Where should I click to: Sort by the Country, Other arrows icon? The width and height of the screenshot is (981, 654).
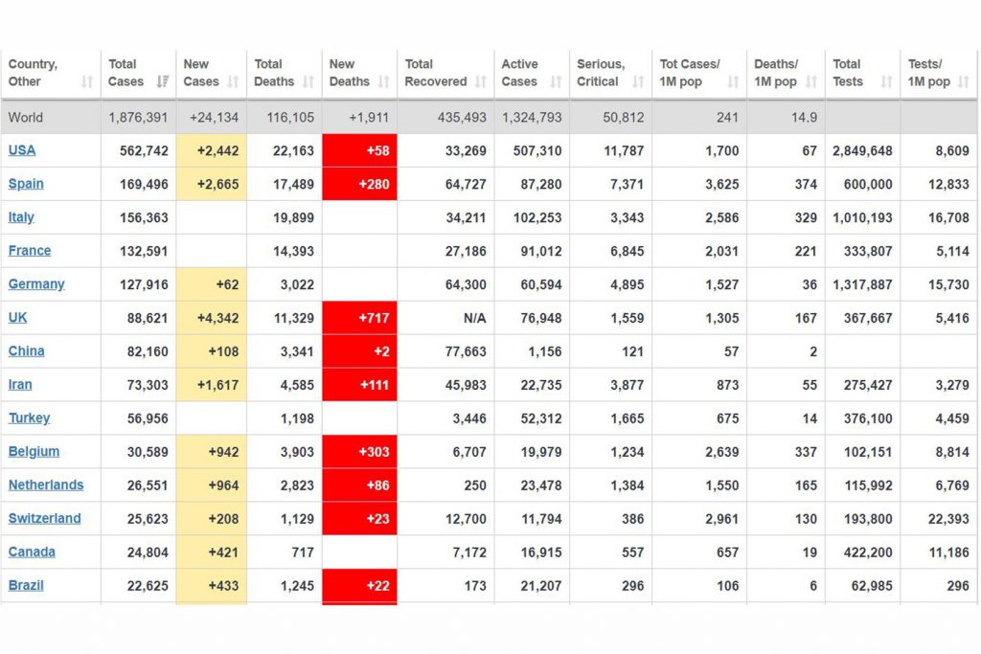(87, 81)
